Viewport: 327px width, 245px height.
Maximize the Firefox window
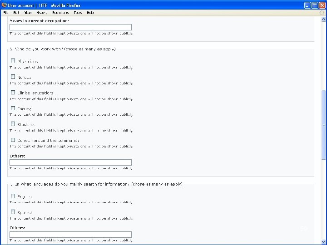(315, 5)
